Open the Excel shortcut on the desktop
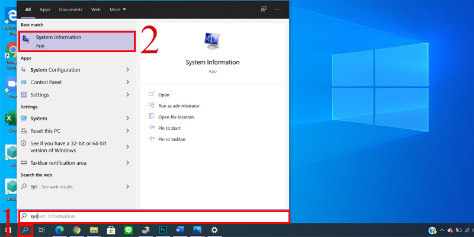This screenshot has width=474, height=237. (11, 121)
